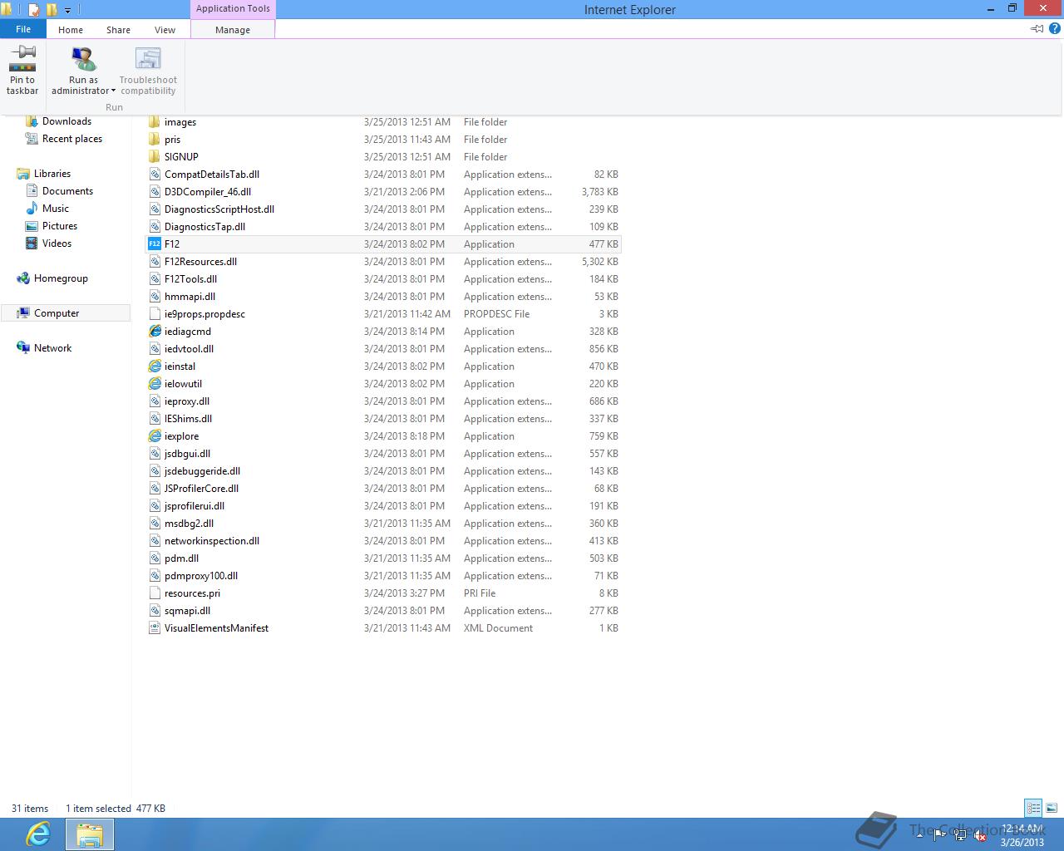Click the muted volume tray icon
Image resolution: width=1064 pixels, height=851 pixels.
pos(979,836)
